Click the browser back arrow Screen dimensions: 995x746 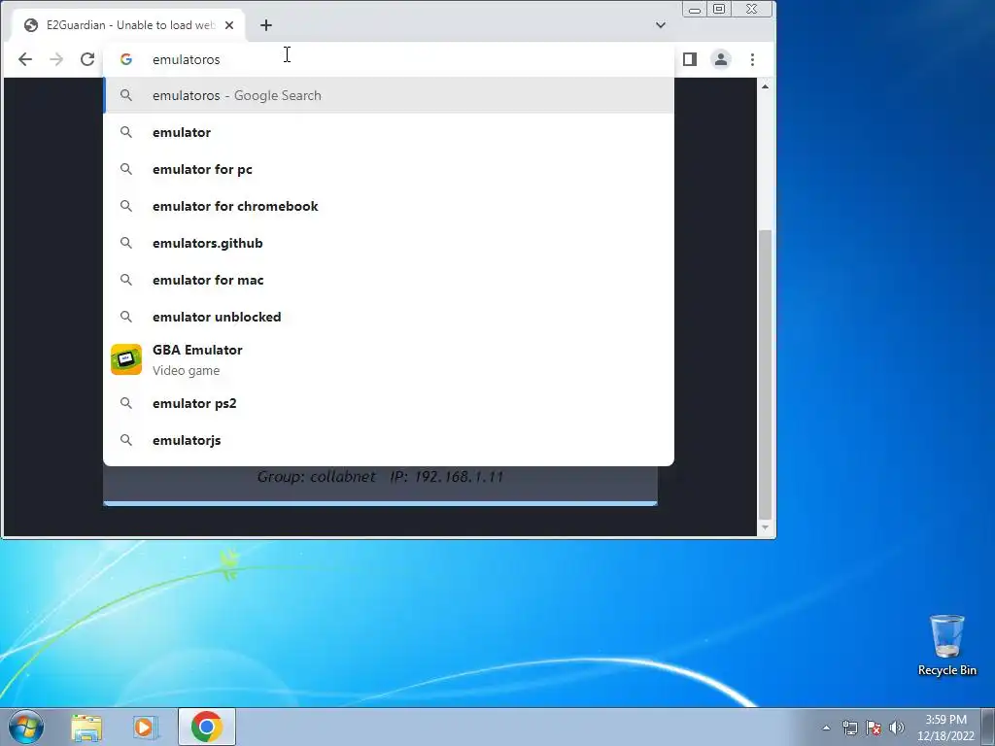[x=24, y=59]
